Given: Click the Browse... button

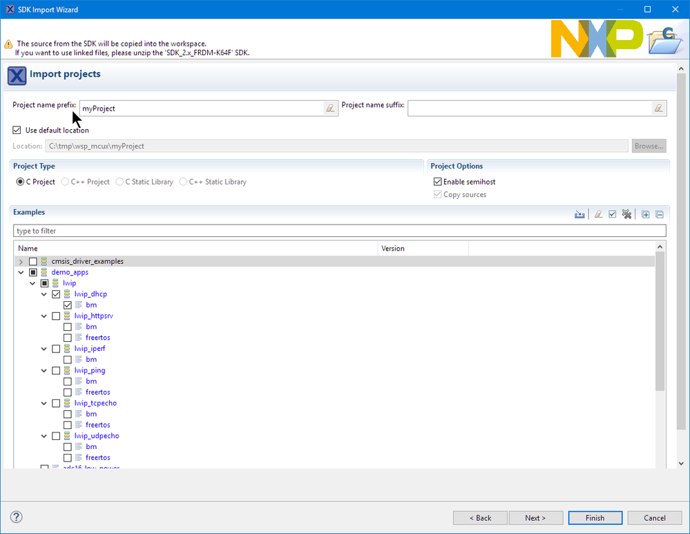Looking at the screenshot, I should [649, 146].
